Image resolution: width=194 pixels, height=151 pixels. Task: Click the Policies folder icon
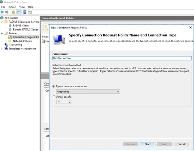pos(6,33)
